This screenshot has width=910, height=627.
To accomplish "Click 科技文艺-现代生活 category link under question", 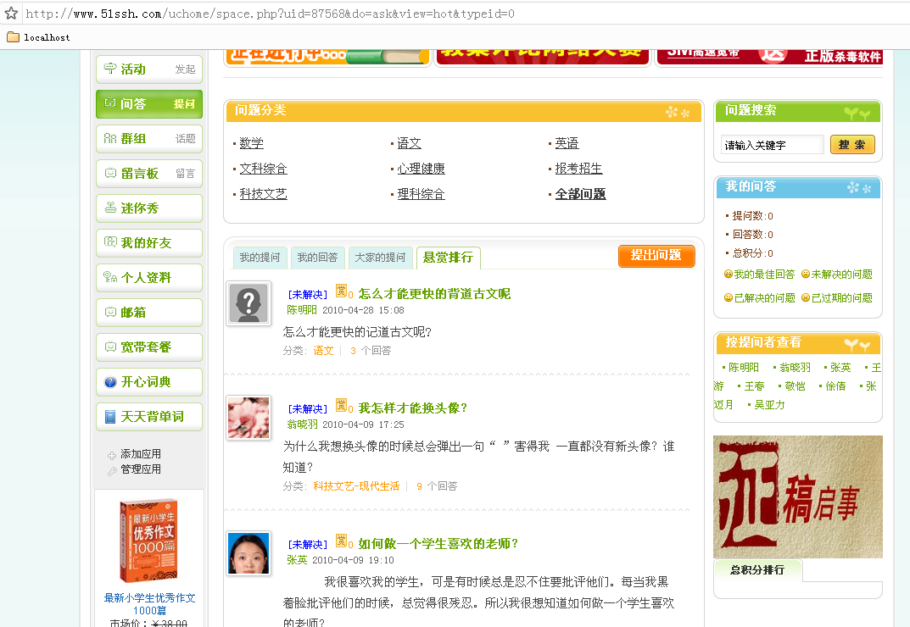I will click(x=356, y=486).
